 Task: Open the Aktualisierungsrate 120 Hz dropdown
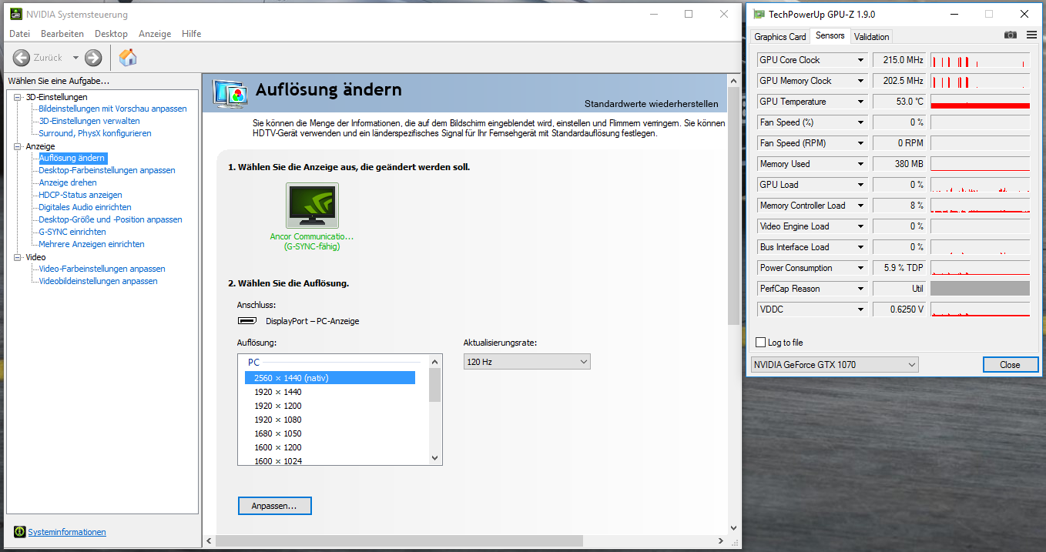click(527, 362)
